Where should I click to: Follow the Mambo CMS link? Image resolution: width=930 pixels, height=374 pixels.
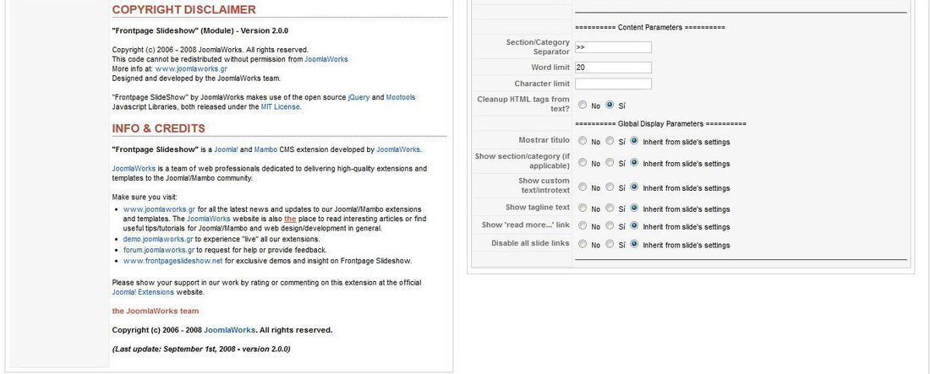click(265, 149)
